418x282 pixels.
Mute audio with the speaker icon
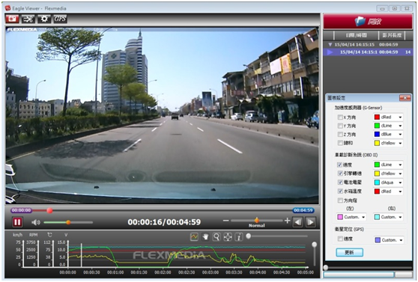[36, 222]
